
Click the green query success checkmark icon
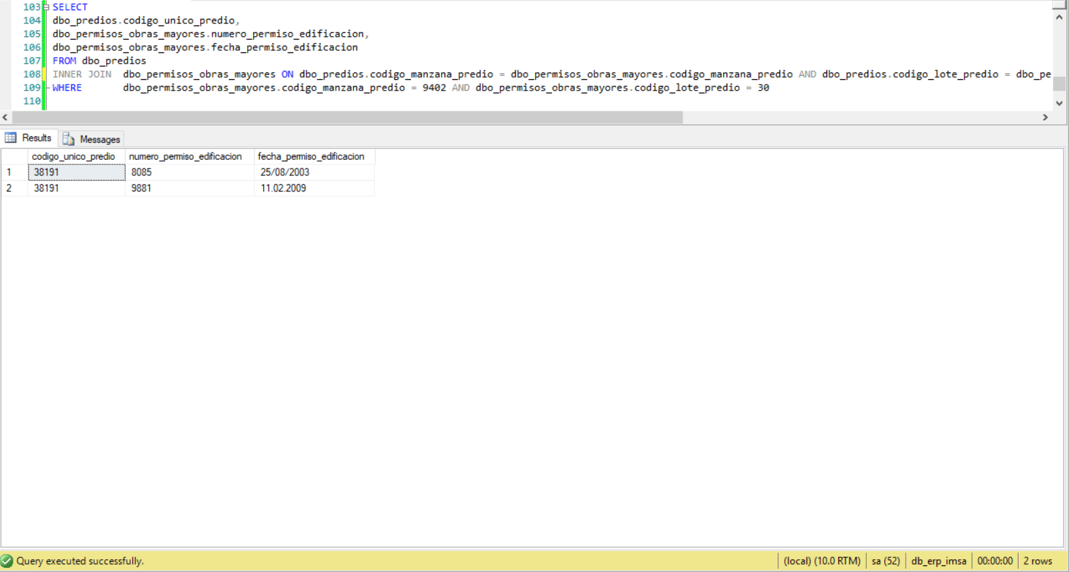[7, 561]
